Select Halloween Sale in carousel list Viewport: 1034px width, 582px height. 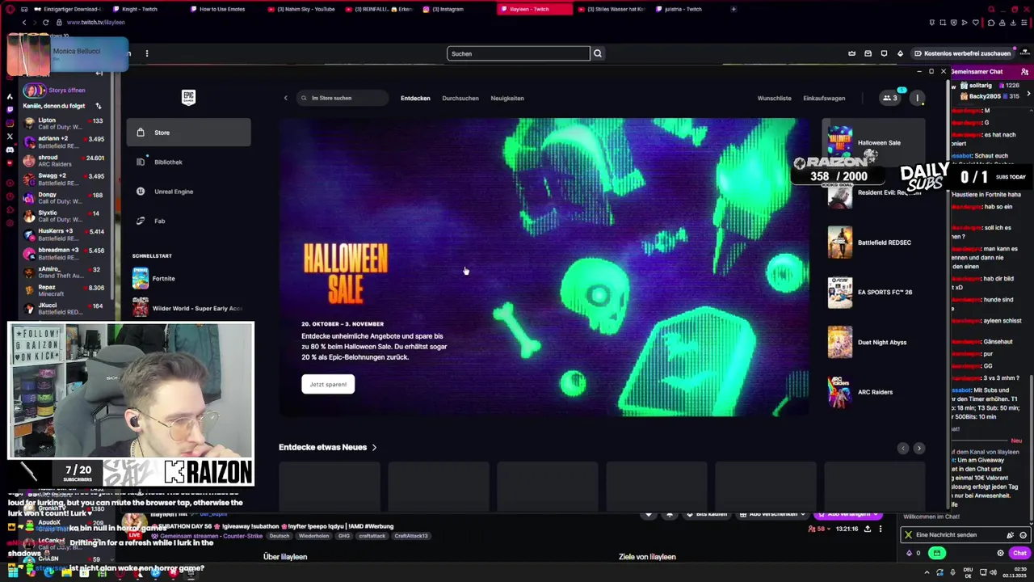point(874,142)
